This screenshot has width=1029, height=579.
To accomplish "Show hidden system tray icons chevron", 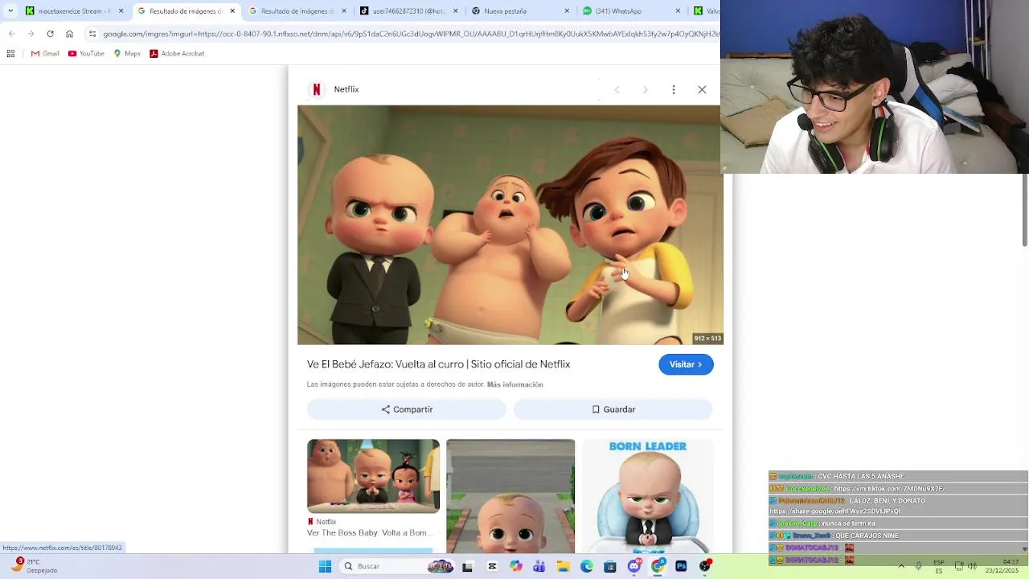I will point(901,566).
